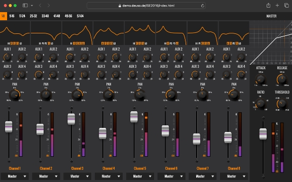Open a new tab with the plus icon
Image resolution: width=292 pixels, height=182 pixels.
coord(277,6)
